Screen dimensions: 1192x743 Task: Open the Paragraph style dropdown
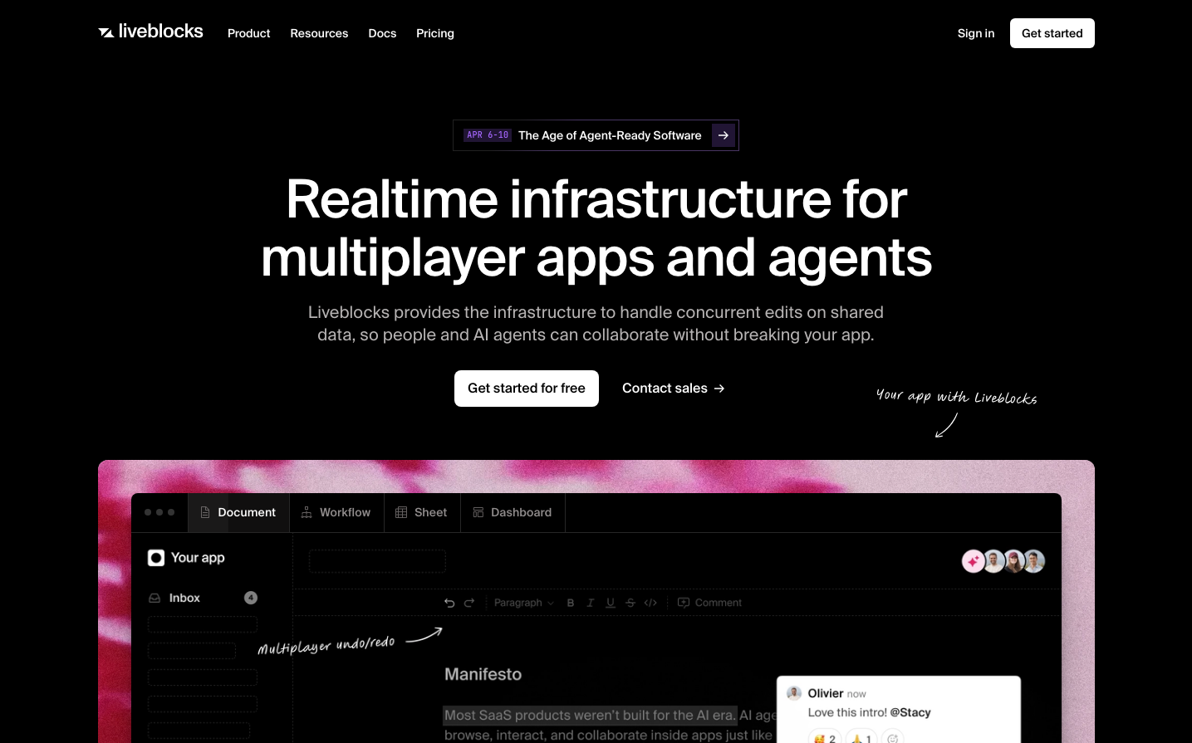[x=523, y=603]
